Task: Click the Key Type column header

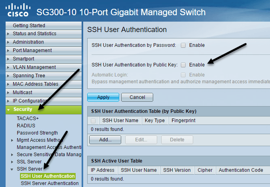Action: click(155, 121)
